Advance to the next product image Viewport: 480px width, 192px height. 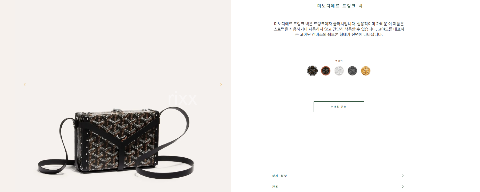pyautogui.click(x=221, y=85)
